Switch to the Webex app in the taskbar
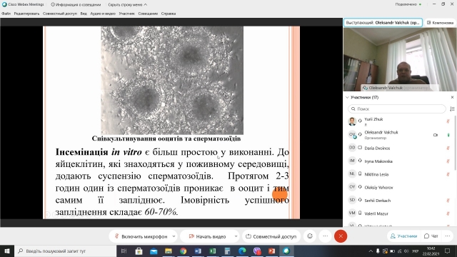Image resolution: width=457 pixels, height=257 pixels. (286, 251)
